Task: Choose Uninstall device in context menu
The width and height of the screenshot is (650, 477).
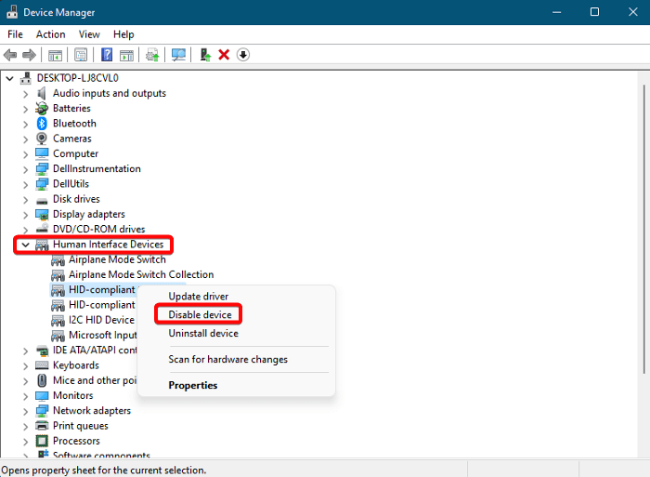Action: coord(203,334)
